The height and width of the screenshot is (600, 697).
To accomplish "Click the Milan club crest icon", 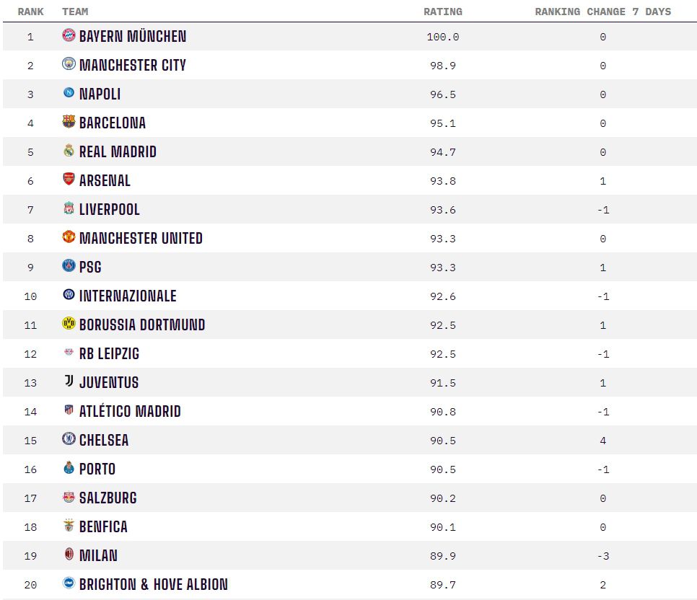I will (69, 555).
